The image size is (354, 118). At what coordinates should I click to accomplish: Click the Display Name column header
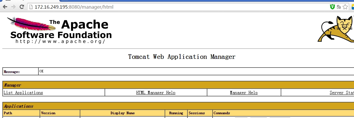point(122,113)
